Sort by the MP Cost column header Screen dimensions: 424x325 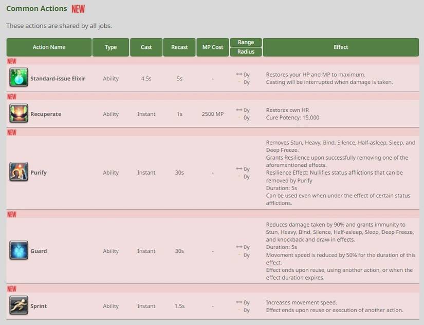(x=212, y=47)
